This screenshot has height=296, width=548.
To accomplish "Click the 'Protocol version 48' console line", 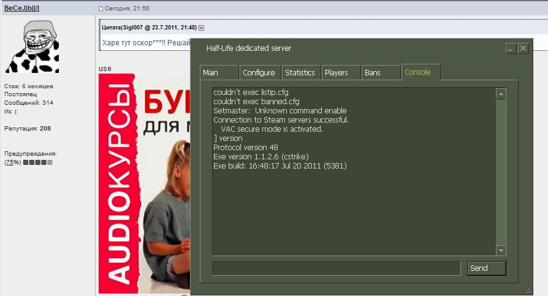I will pos(246,148).
